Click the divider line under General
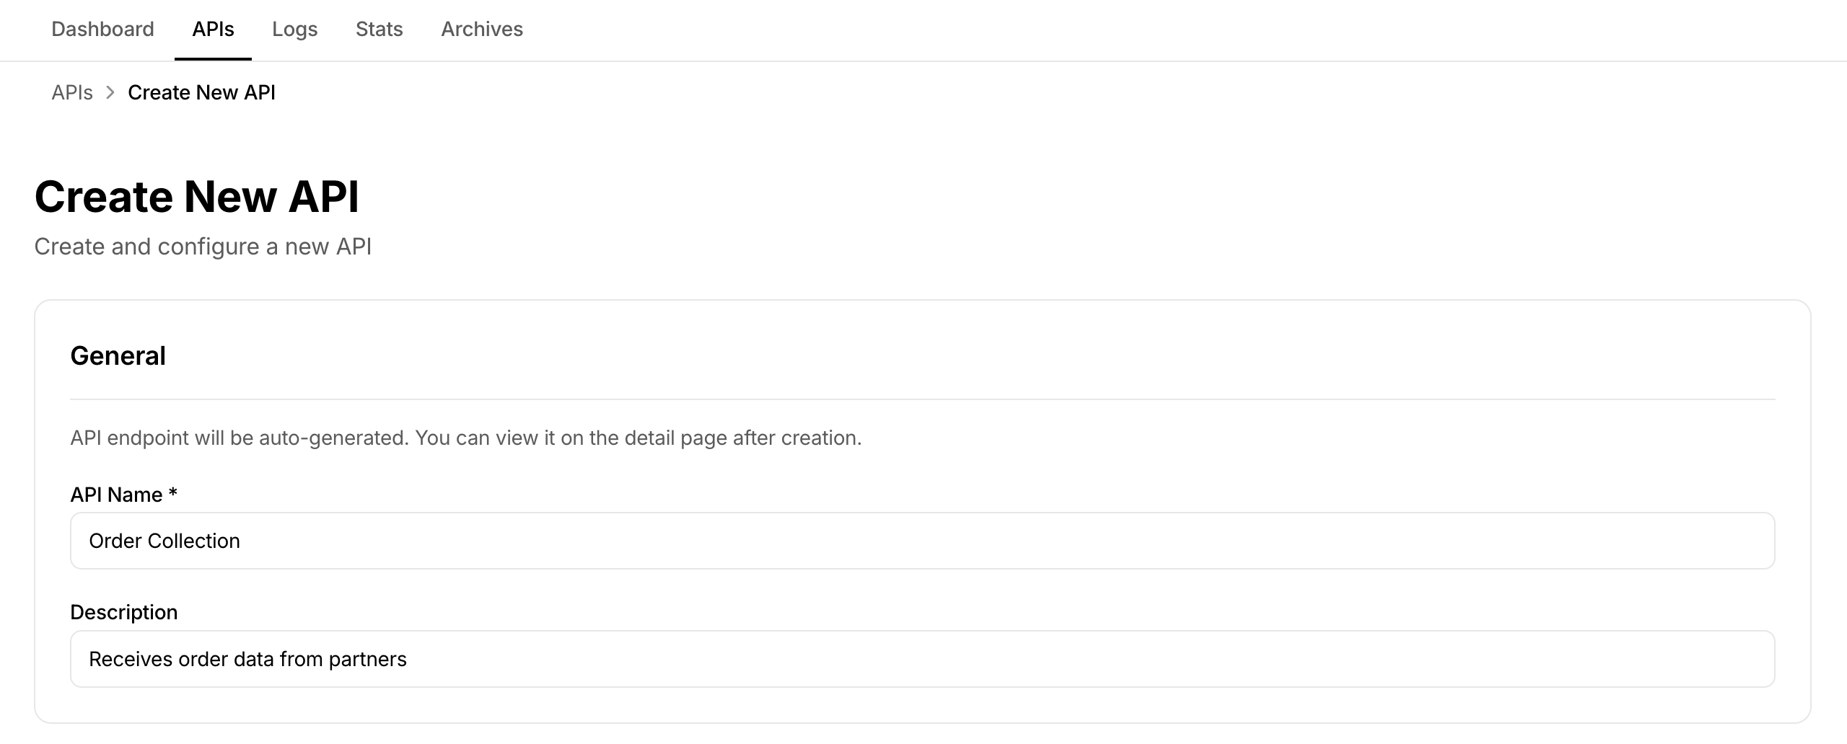The height and width of the screenshot is (744, 1847). point(922,399)
